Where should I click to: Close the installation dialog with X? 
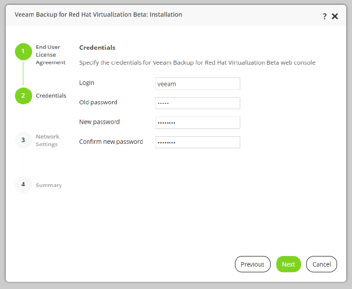pos(335,16)
